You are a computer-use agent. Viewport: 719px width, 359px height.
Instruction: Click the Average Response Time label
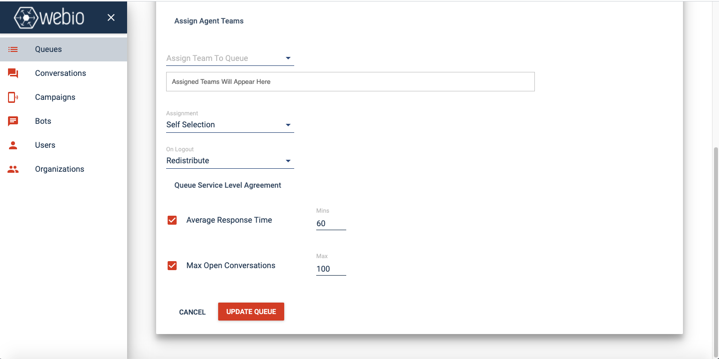(x=229, y=220)
